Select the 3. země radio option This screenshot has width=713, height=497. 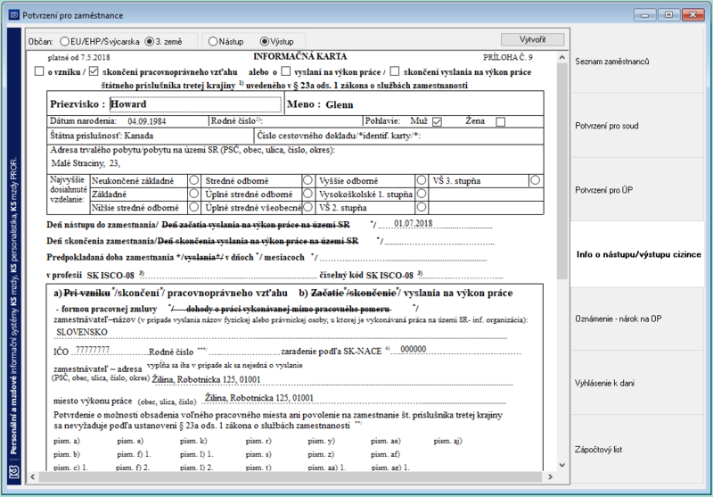[149, 41]
